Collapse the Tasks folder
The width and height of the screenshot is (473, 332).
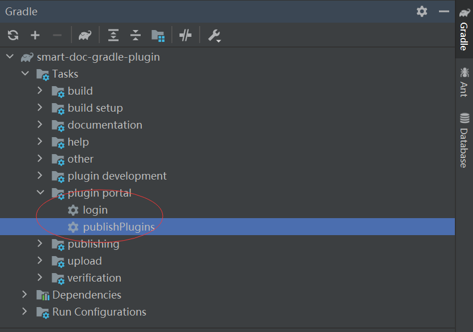coord(24,74)
